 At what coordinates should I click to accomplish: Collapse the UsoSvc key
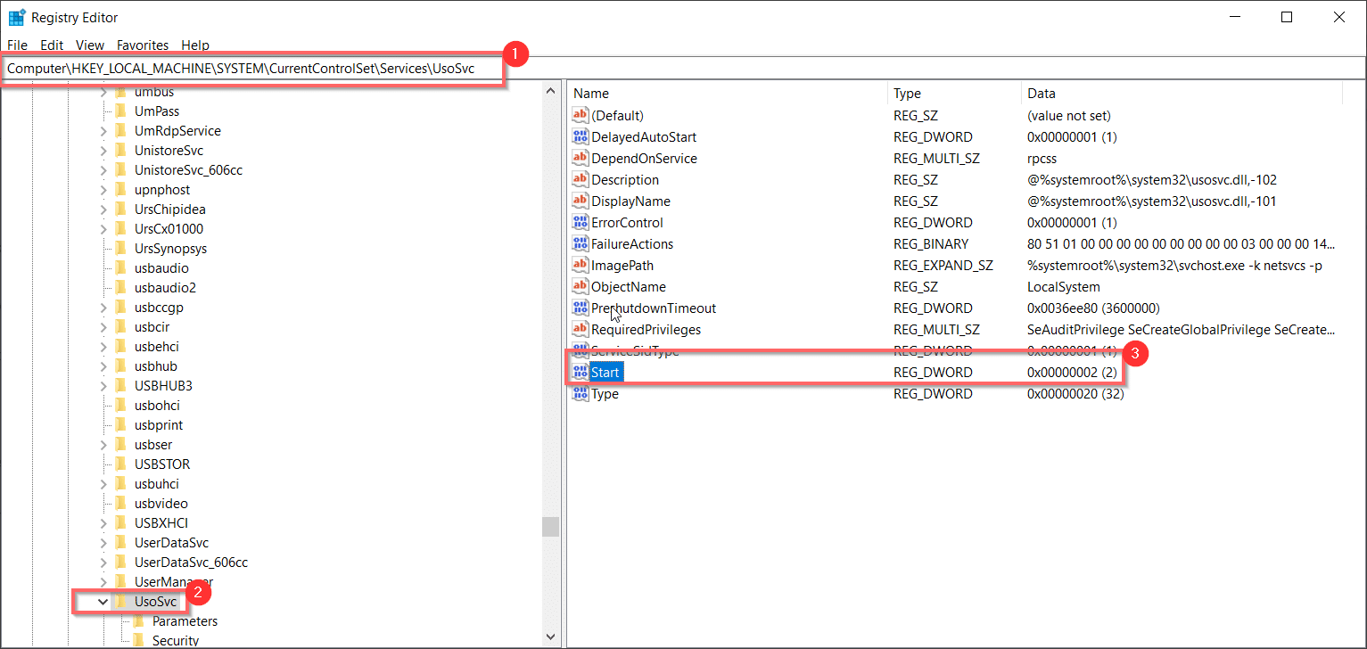tap(103, 602)
